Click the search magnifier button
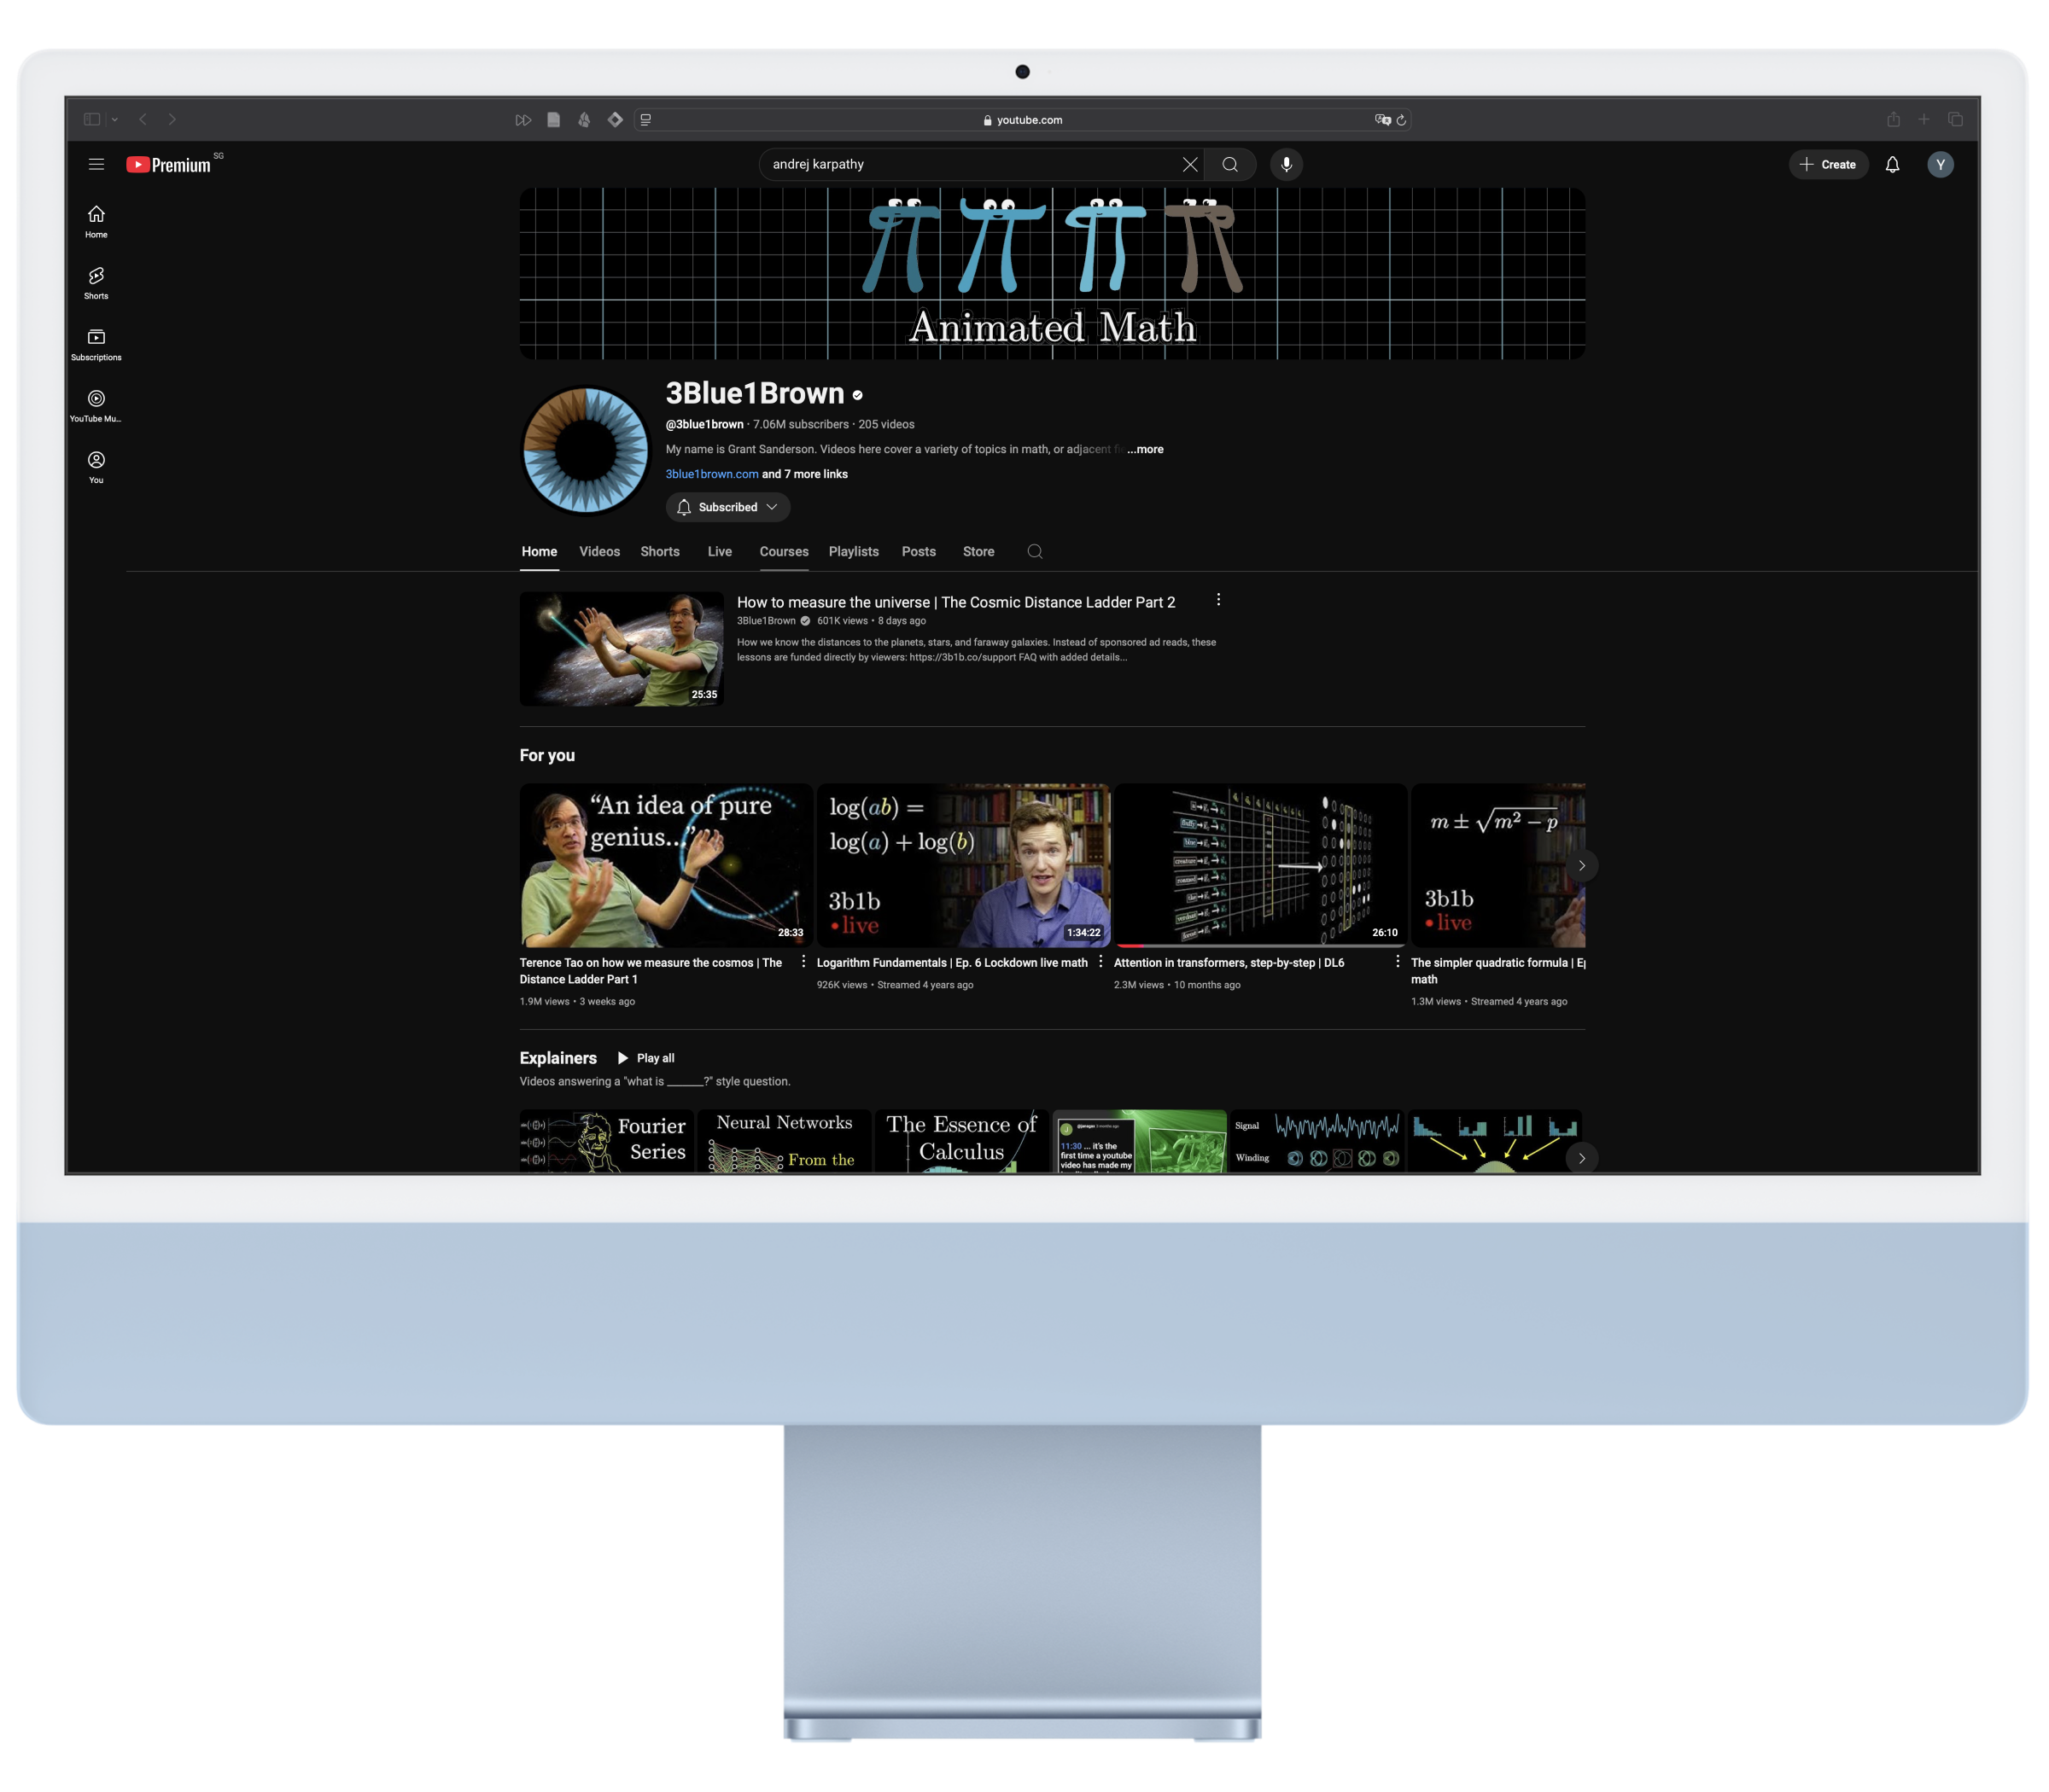Viewport: 2049px width, 1792px height. click(x=1230, y=164)
